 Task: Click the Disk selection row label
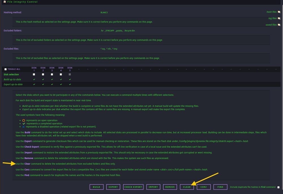[11, 74]
